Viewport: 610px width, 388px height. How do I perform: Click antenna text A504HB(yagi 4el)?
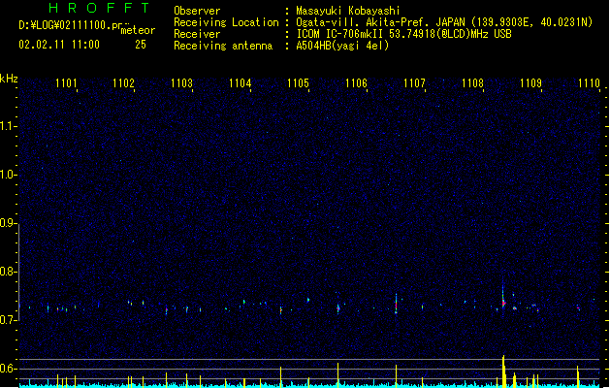342,46
